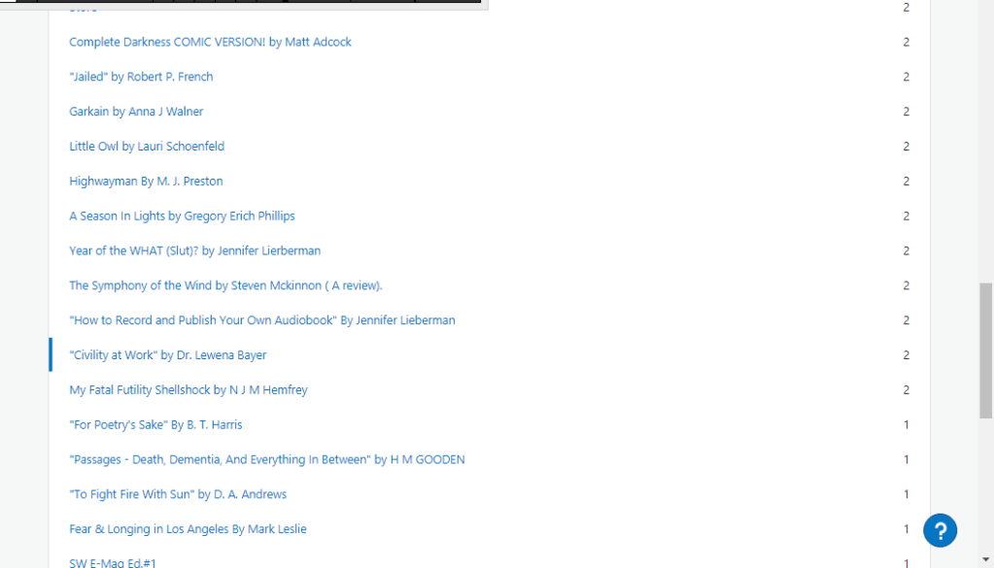
Task: Click the blue help question mark icon
Action: pyautogui.click(x=940, y=530)
